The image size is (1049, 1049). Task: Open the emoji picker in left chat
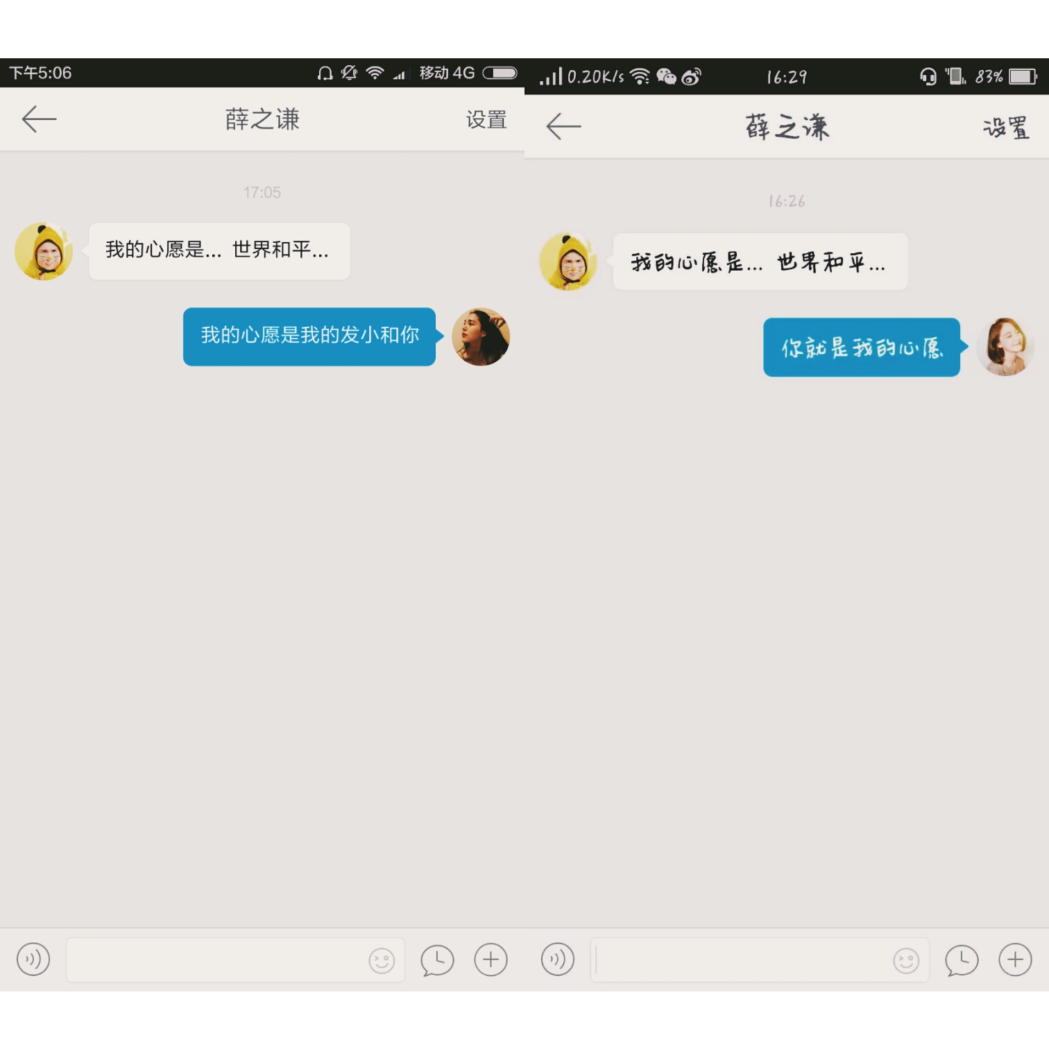[382, 961]
